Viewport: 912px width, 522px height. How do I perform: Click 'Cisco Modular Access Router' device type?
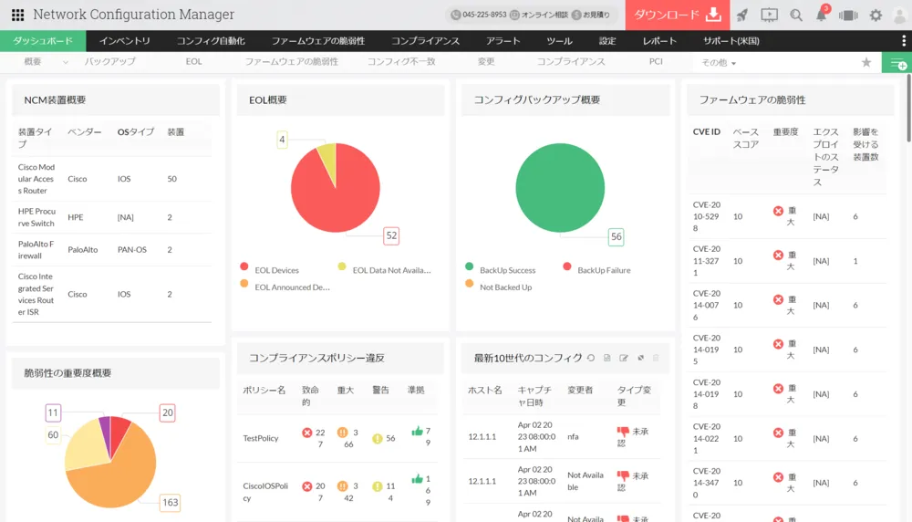coord(36,179)
